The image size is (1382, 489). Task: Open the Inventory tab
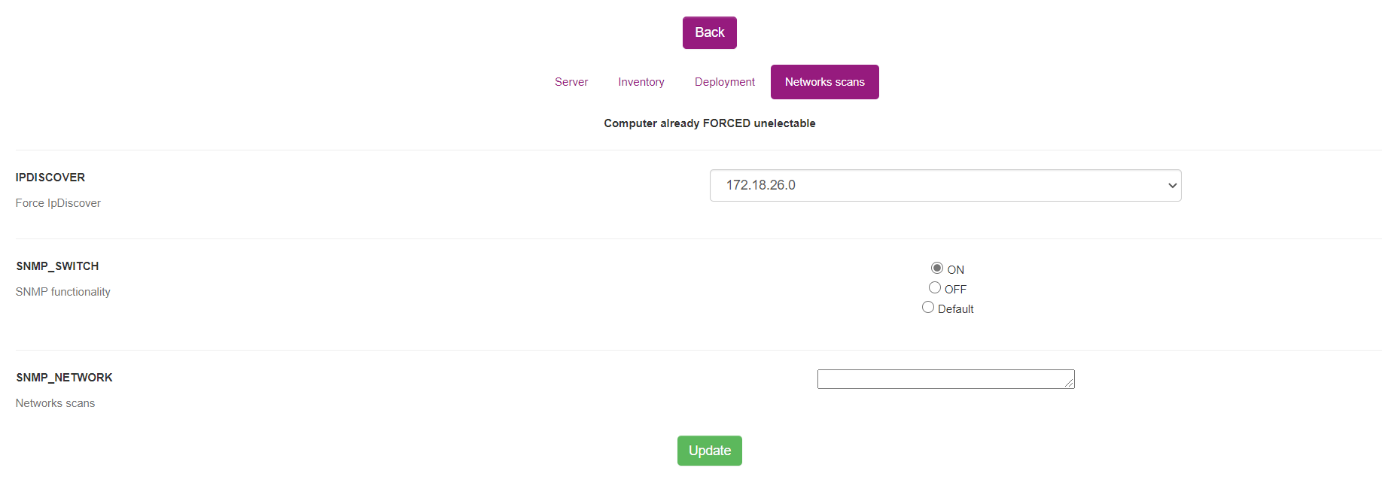pyautogui.click(x=641, y=82)
